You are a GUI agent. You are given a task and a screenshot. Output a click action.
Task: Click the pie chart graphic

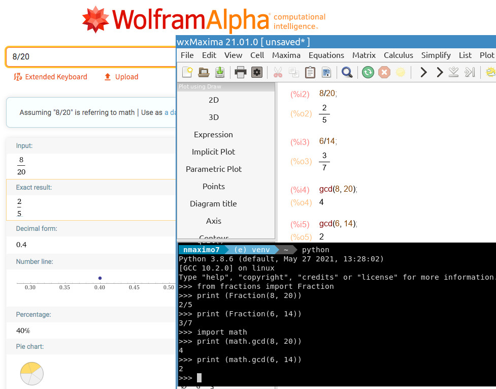[x=31, y=374]
